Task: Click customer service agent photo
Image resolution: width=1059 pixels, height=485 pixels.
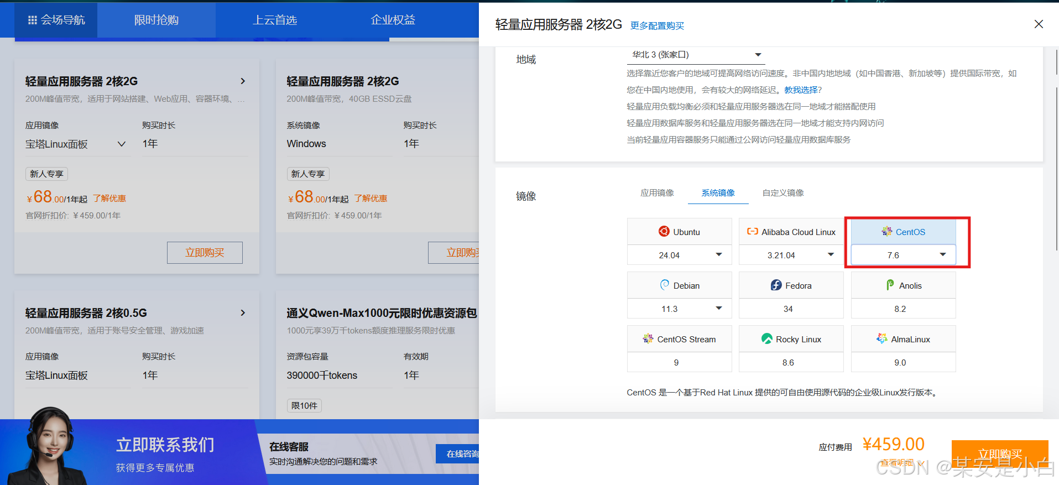Action: pos(50,446)
